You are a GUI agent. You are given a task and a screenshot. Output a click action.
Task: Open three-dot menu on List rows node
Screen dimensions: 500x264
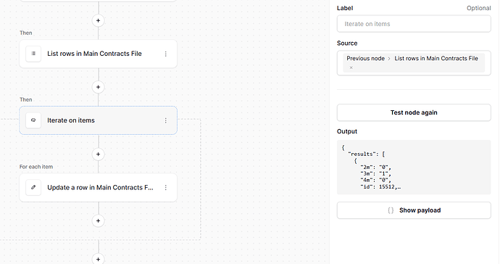(x=165, y=54)
